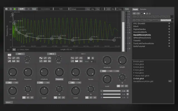Screen dimensions: 178x111
Task: Select sawtooth wave for OSC 2
Action: click(41, 61)
